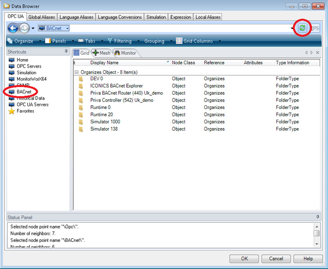Pin the Status Panel
The width and height of the screenshot is (328, 269).
point(318,217)
